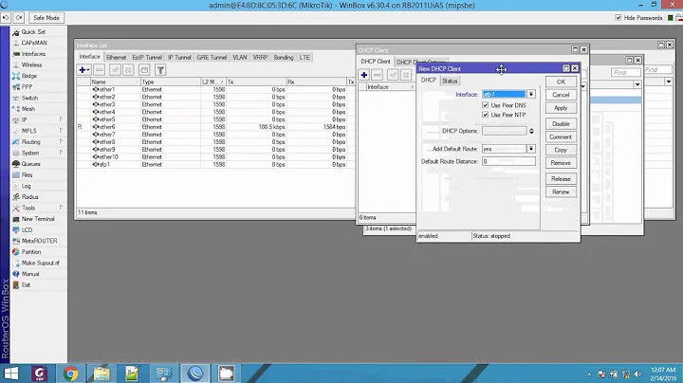683x383 pixels.
Task: Open Partition in sidebar
Action: [x=31, y=252]
